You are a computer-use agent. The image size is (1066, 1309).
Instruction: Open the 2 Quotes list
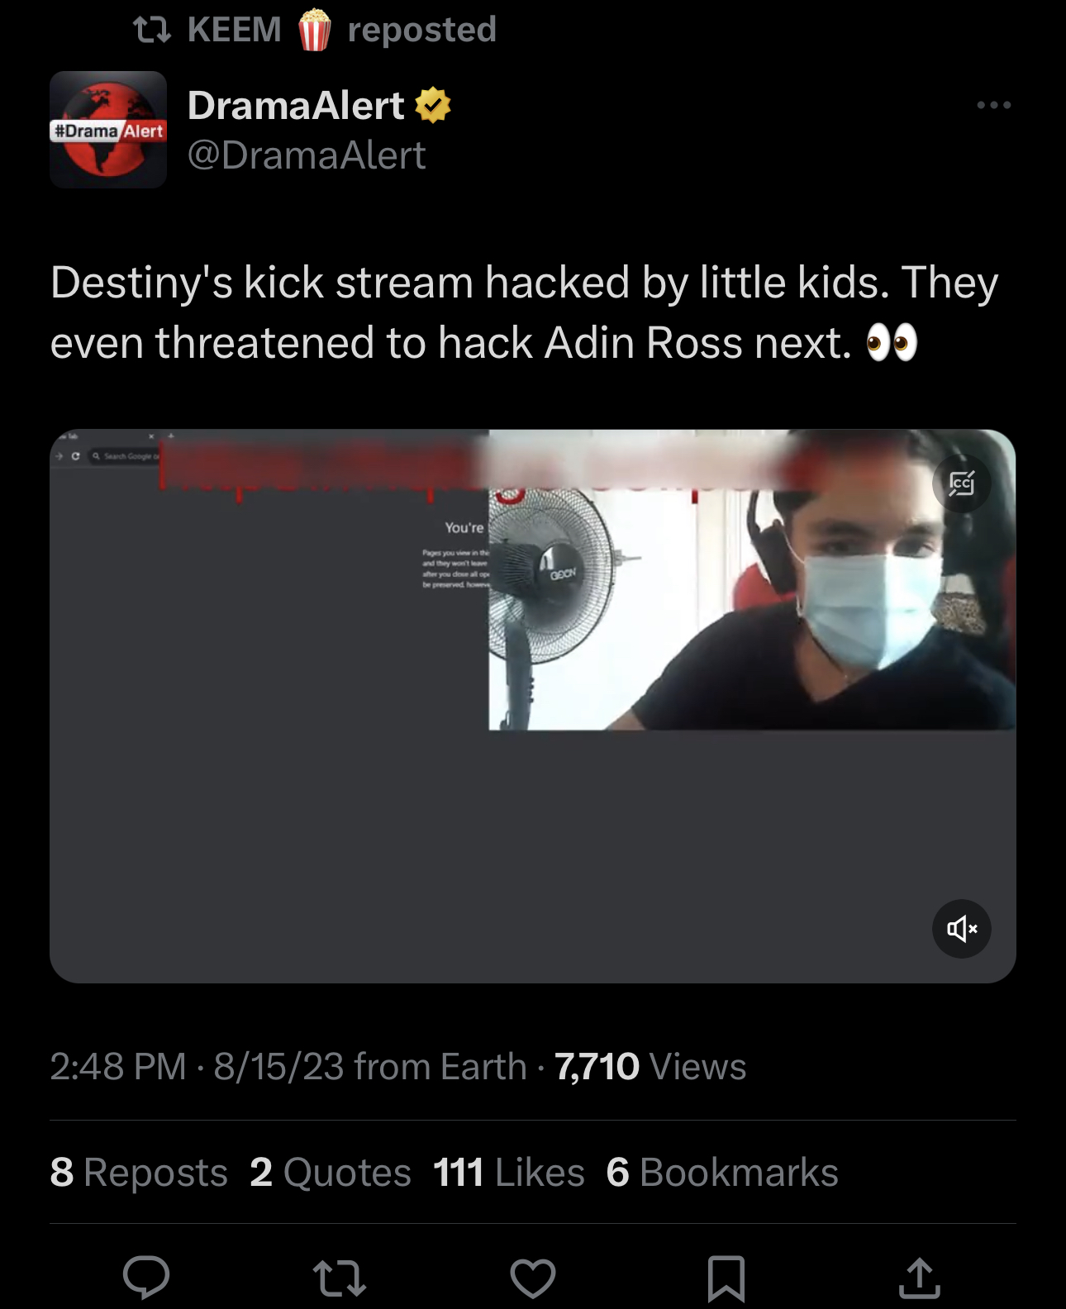click(x=331, y=1172)
